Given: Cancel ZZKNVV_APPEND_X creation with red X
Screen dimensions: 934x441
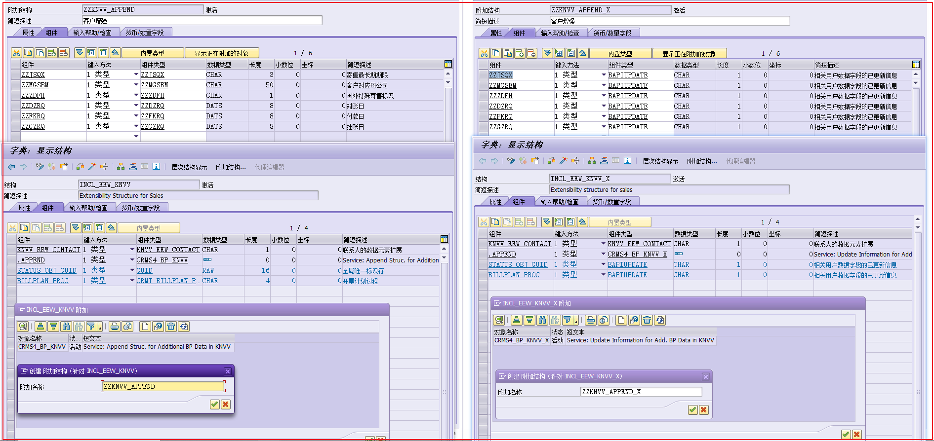Looking at the screenshot, I should [x=704, y=410].
